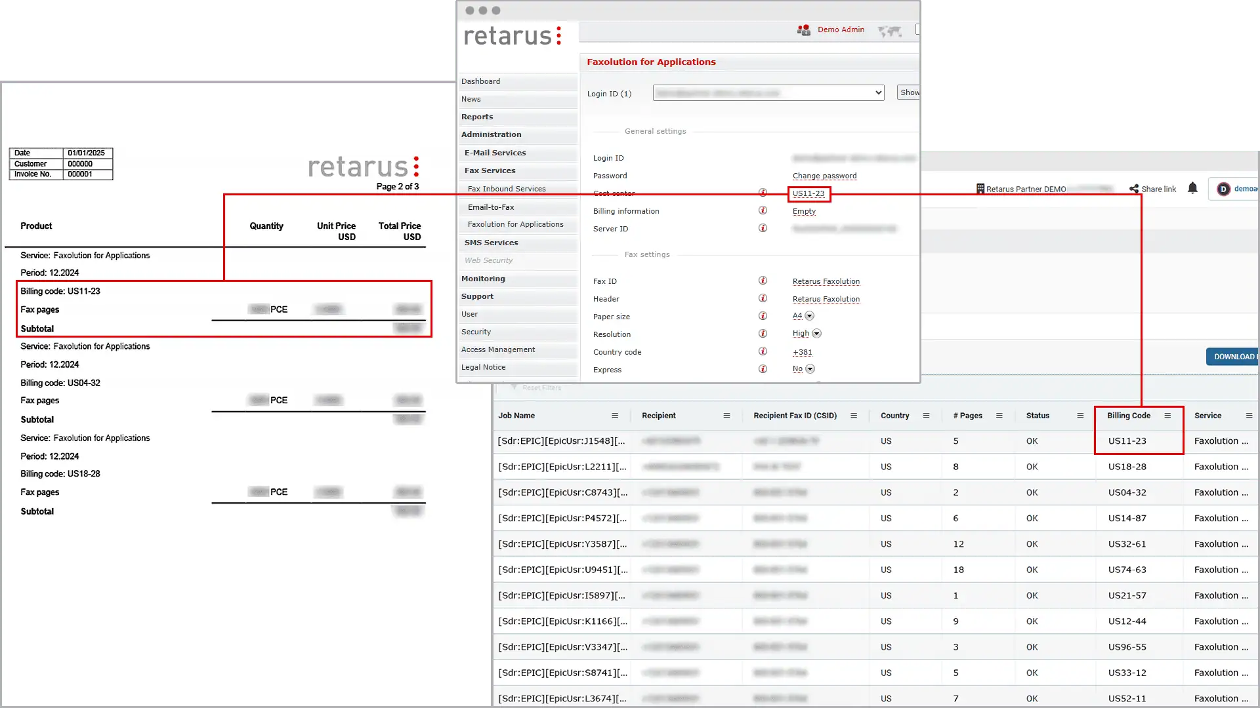Click the Show button next to Login ID

(x=909, y=92)
